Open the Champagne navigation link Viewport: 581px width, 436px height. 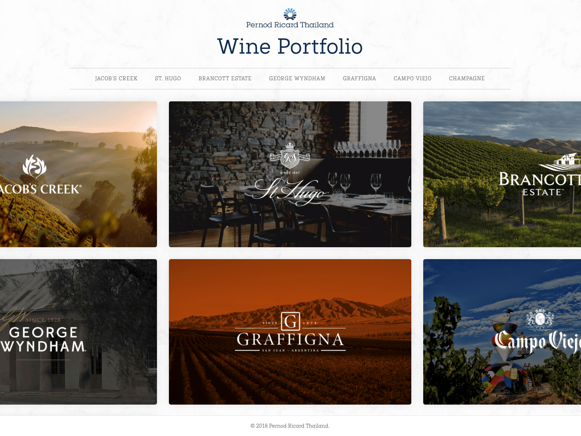(467, 79)
